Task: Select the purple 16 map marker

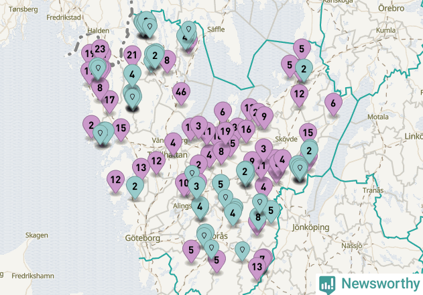Action: pos(246,131)
